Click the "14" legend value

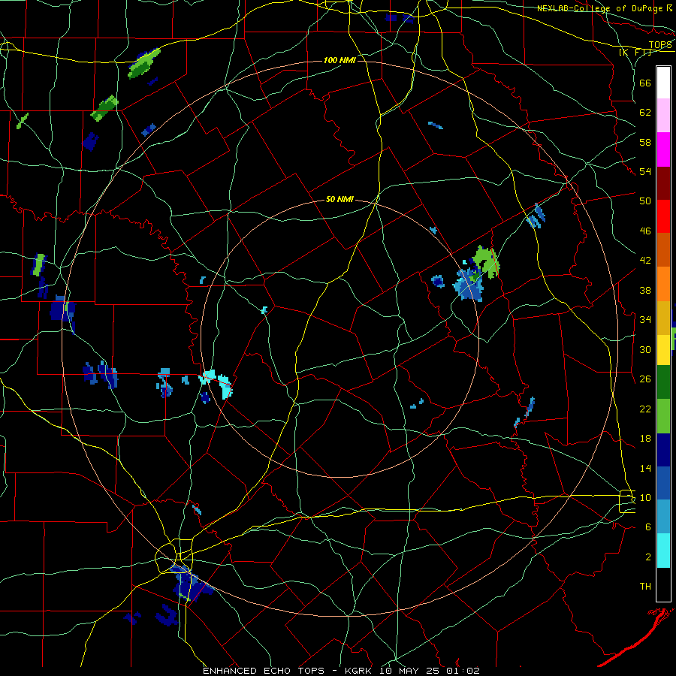point(645,468)
